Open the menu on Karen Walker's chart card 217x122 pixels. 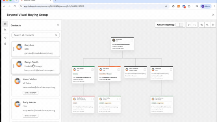tap(118, 99)
